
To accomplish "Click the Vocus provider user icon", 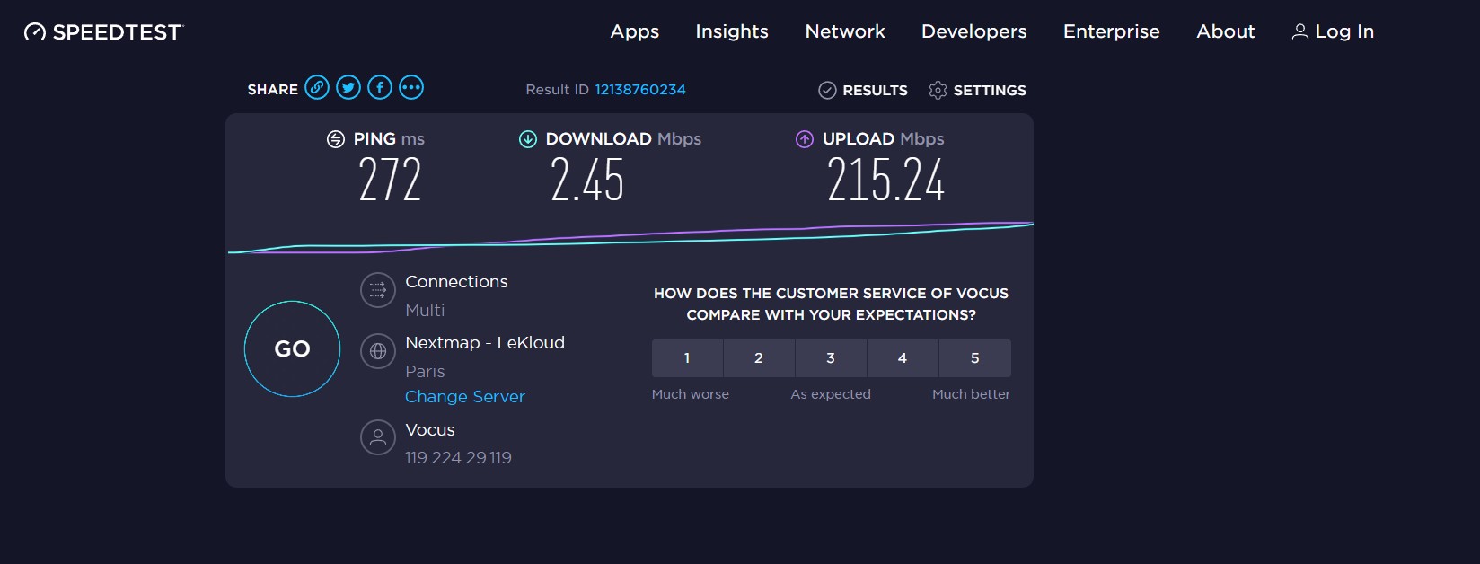I will 378,437.
